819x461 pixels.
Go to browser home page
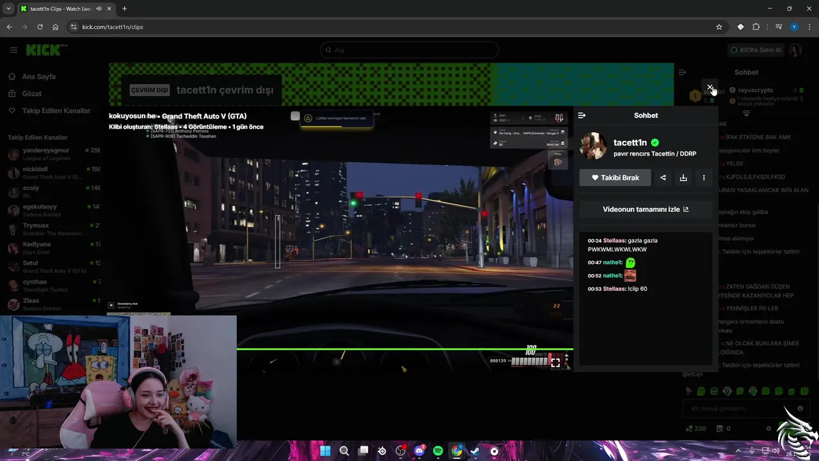[x=56, y=27]
